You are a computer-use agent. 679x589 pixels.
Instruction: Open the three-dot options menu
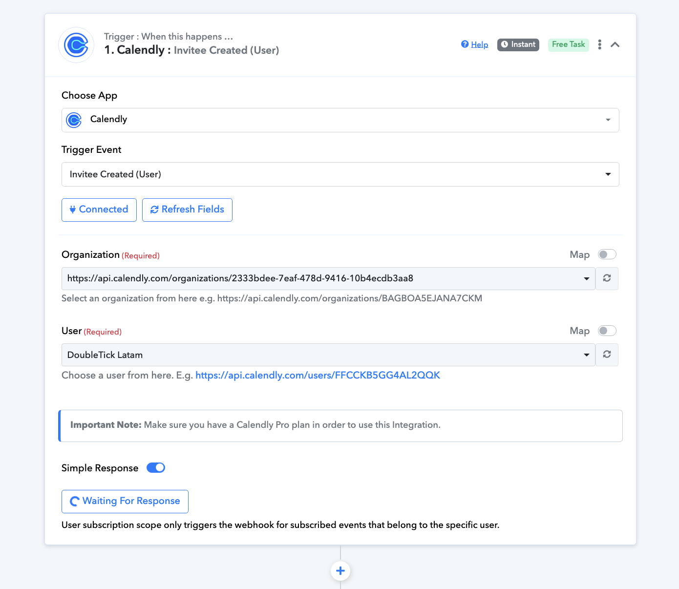click(600, 44)
